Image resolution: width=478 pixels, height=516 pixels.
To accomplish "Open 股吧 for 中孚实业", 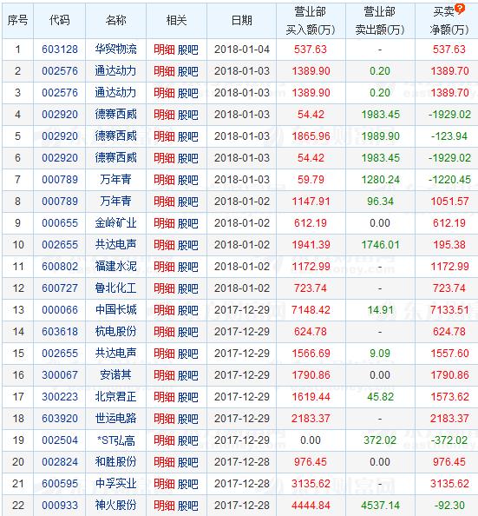I will pos(187,484).
